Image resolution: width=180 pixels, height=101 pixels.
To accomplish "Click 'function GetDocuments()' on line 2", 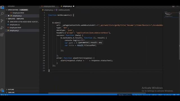I will (60, 15).
